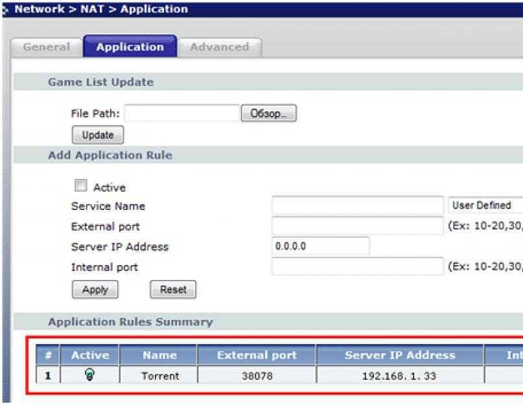Click the # column header
The height and width of the screenshot is (405, 523).
pyautogui.click(x=48, y=355)
